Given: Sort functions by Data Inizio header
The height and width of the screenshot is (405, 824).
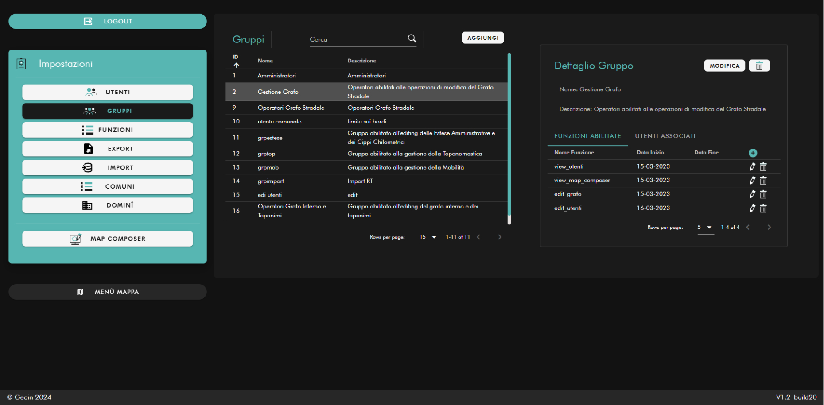Looking at the screenshot, I should [x=650, y=152].
